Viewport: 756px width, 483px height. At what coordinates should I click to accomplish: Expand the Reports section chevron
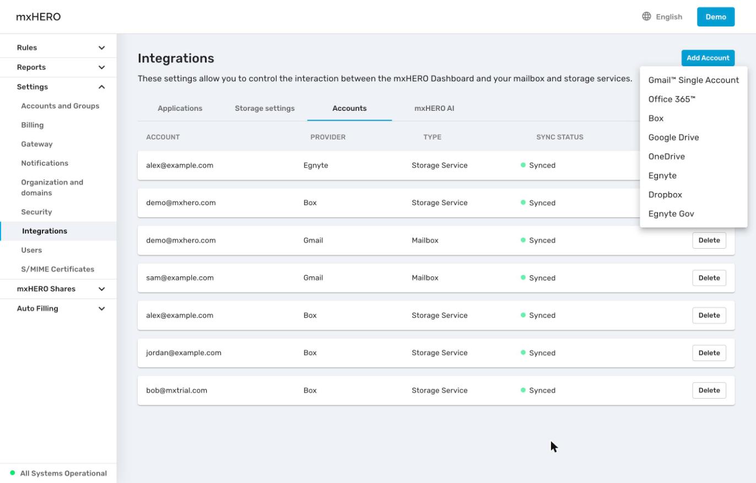tap(101, 67)
